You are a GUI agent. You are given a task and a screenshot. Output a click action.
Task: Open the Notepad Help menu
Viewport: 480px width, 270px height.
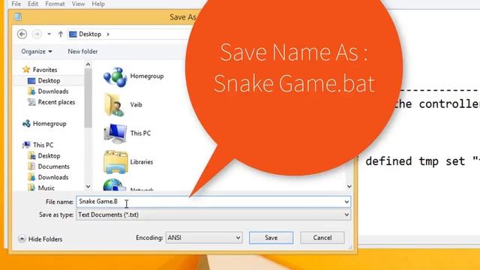coord(98,4)
